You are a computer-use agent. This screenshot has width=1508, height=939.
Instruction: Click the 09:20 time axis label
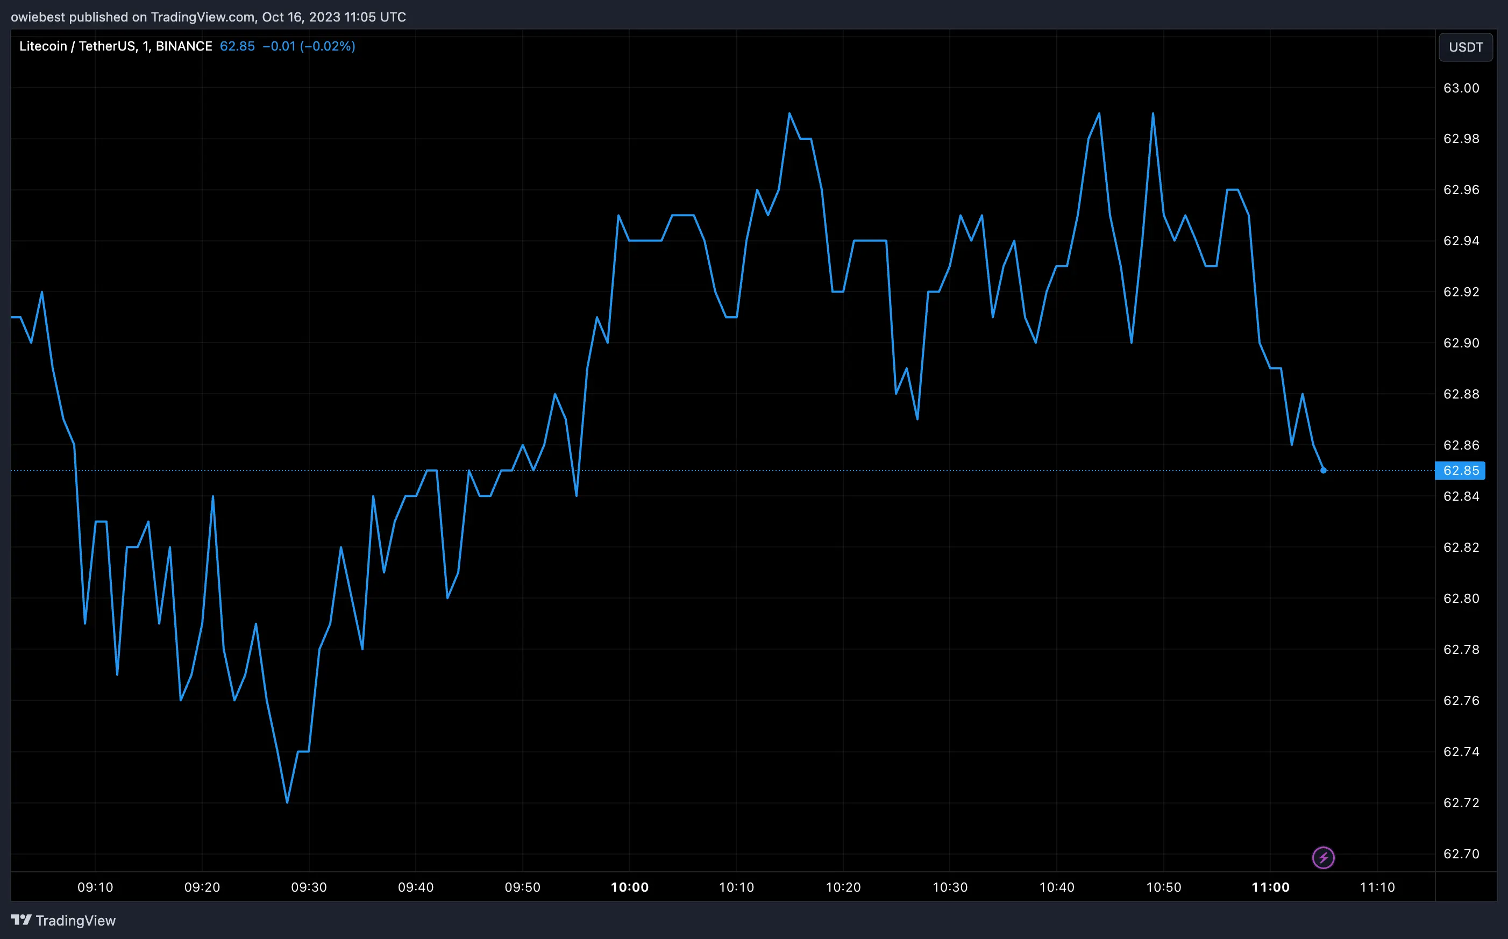tap(202, 887)
